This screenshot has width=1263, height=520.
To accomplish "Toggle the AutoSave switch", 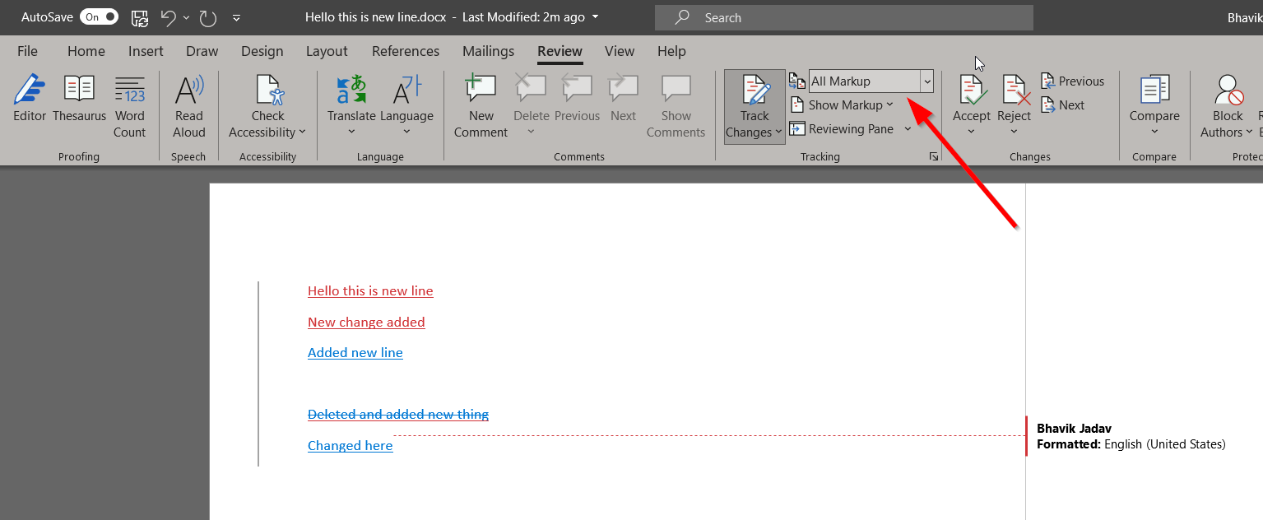I will (99, 16).
